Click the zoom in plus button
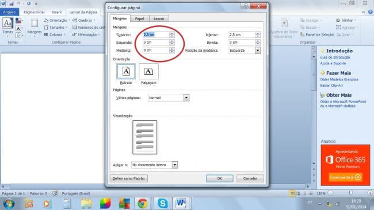Screen dimensions: 374x210 click(x=370, y=193)
